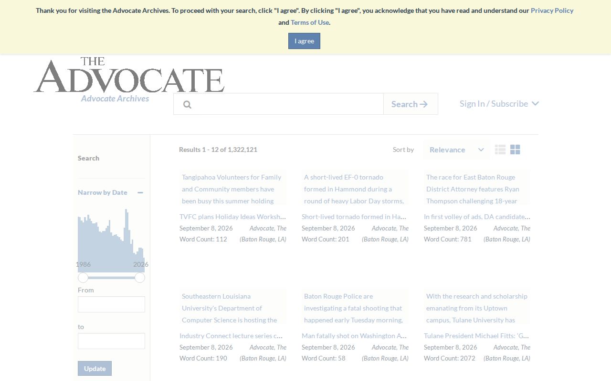Click the Update date filter button

95,368
